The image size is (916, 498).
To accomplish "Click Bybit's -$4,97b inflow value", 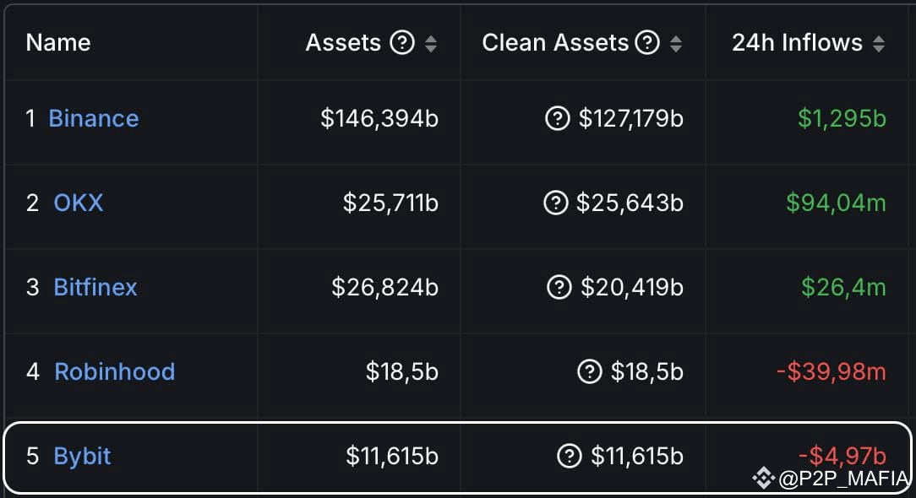I will [842, 456].
